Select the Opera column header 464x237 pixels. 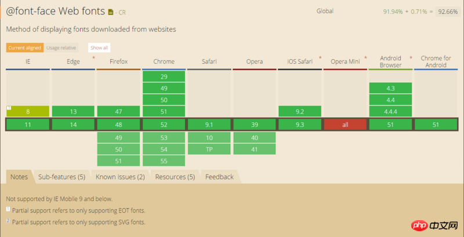tap(255, 61)
